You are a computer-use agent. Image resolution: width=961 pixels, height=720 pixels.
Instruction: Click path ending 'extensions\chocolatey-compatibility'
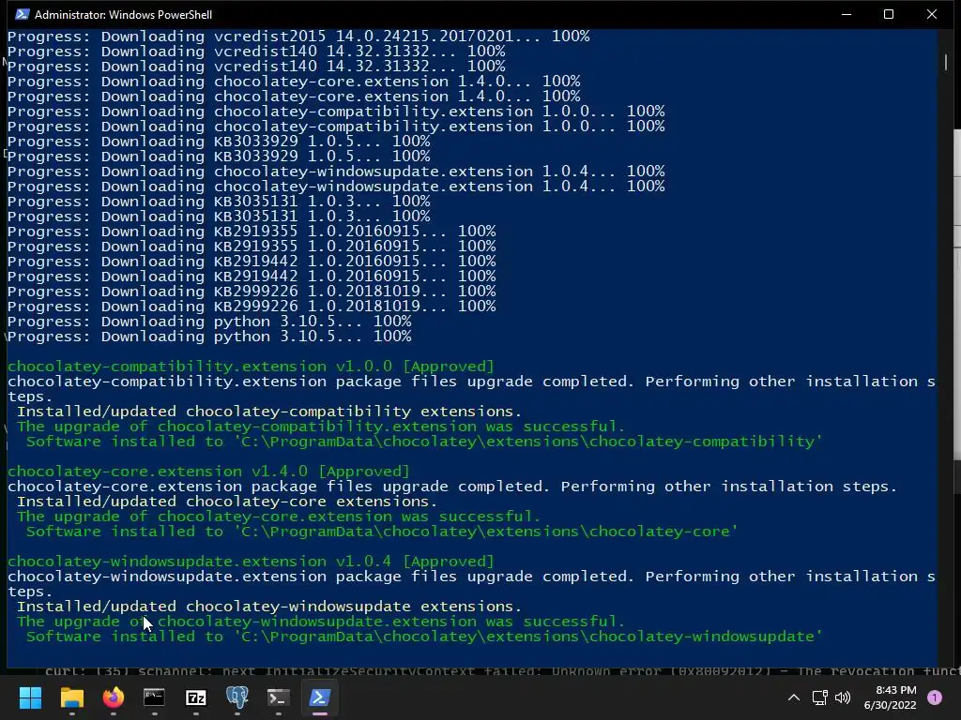coord(424,442)
